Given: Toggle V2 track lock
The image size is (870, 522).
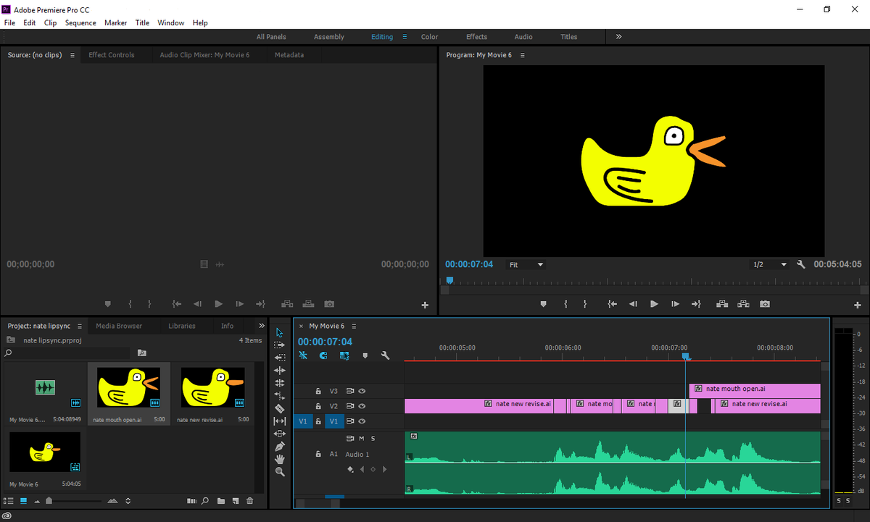Looking at the screenshot, I should (318, 406).
